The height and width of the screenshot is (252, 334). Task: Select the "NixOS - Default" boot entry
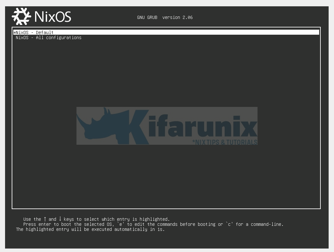[x=166, y=32]
